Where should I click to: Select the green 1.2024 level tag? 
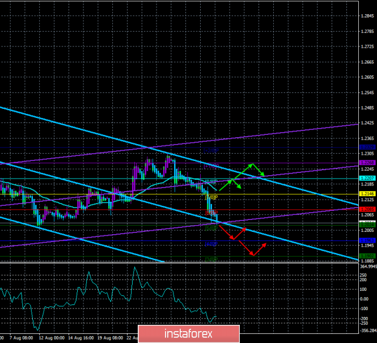(x=367, y=225)
